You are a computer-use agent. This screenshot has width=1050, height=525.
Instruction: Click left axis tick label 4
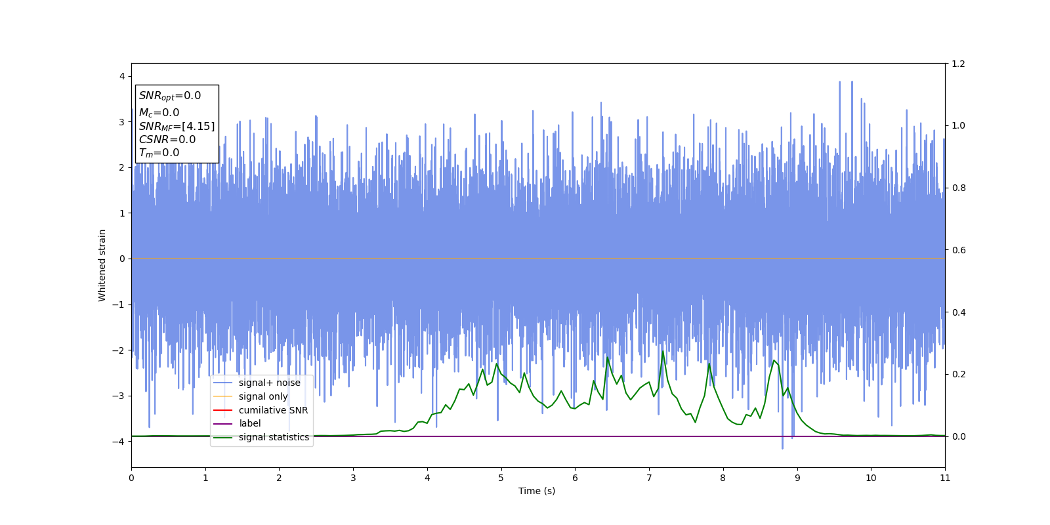[x=122, y=76]
